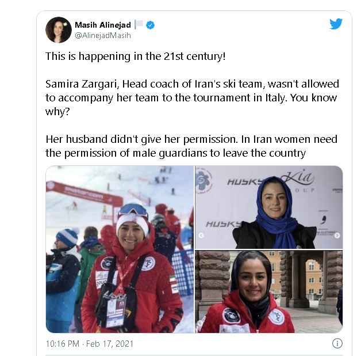Viewport: 361px width, 356px height.
Task: Click the upper Husky logo on the backdrop
Action: tap(244, 182)
